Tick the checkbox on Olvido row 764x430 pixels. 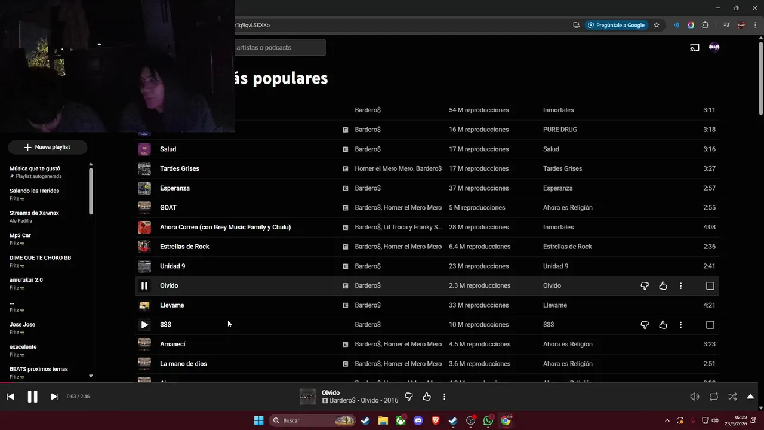click(710, 286)
